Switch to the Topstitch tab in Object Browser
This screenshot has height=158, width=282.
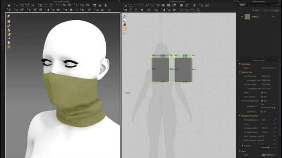[272, 5]
